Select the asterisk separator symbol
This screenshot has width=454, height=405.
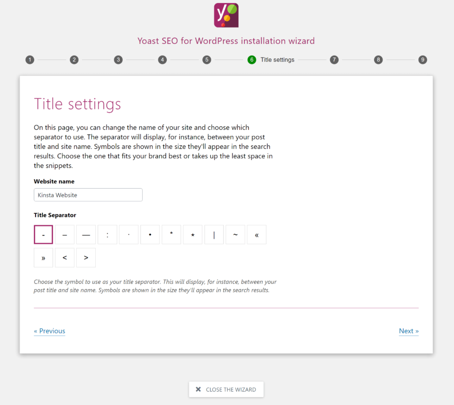tap(171, 234)
